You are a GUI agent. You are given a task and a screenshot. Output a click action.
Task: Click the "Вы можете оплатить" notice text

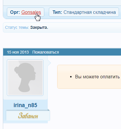97,77
